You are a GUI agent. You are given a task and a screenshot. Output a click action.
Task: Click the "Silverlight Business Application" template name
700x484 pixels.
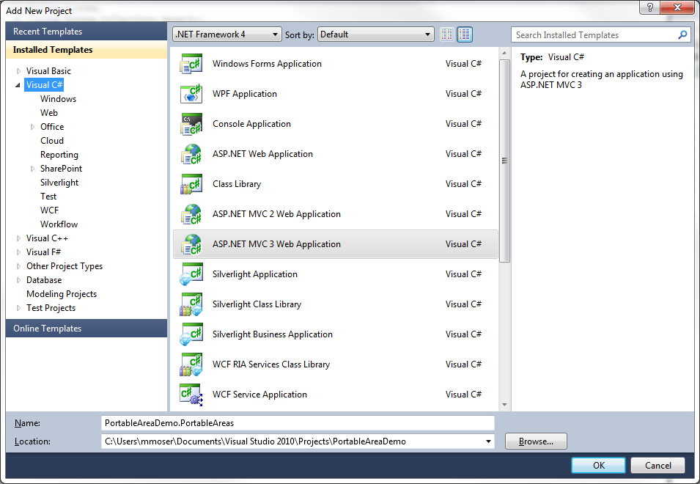coord(273,334)
